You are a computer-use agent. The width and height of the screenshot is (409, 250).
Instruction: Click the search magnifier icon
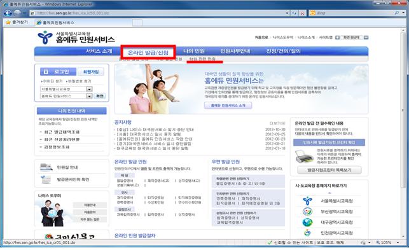point(397,13)
